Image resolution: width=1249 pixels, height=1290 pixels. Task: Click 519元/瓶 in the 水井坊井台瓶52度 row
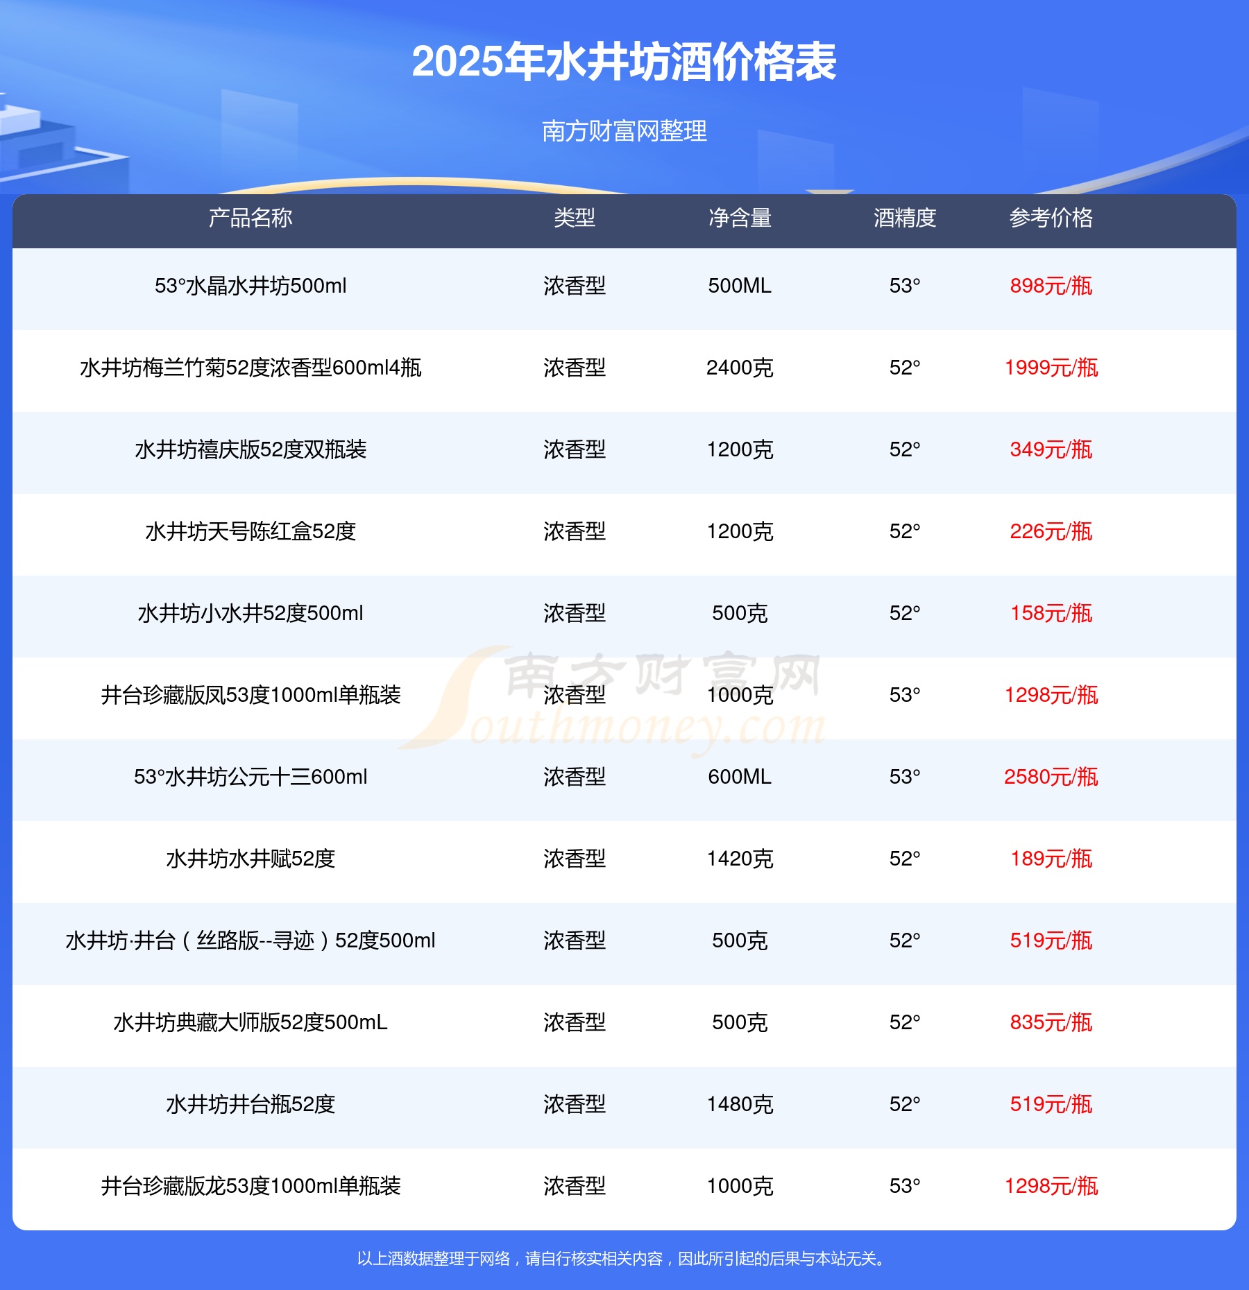(x=1051, y=1104)
